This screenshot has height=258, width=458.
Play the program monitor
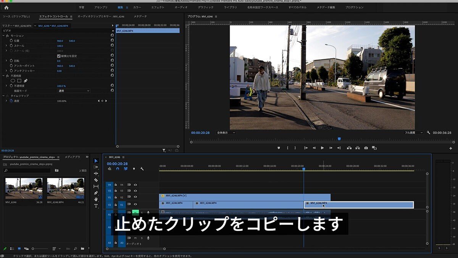(x=322, y=148)
